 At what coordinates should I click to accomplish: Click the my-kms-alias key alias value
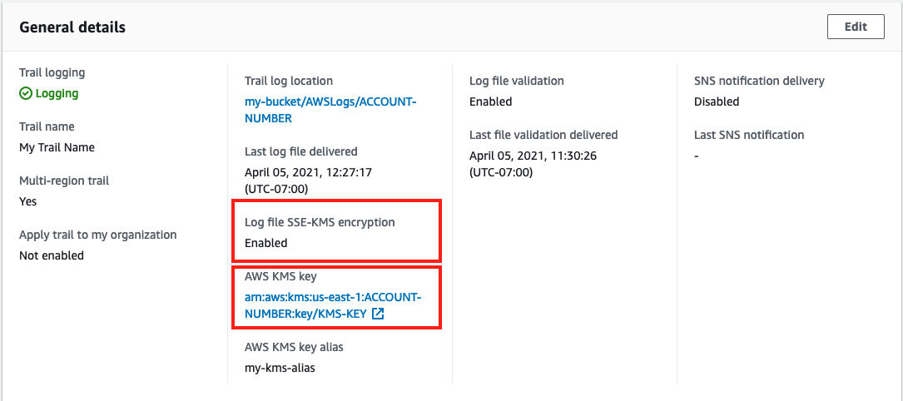click(x=280, y=369)
